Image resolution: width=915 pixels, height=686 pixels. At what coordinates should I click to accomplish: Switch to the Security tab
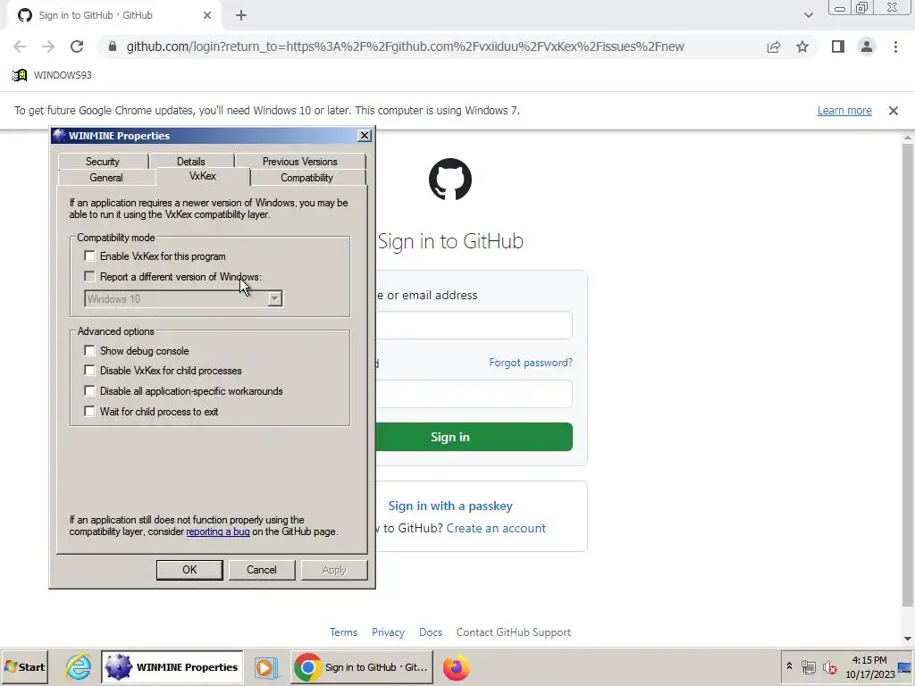click(103, 161)
